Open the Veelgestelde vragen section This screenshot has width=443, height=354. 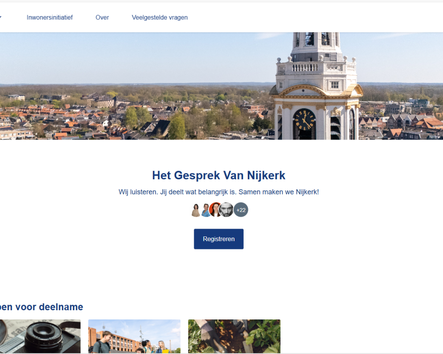click(x=160, y=17)
